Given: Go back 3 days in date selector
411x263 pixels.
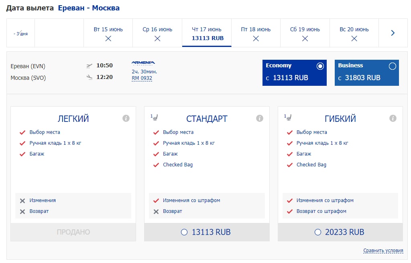Looking at the screenshot, I should pos(20,33).
